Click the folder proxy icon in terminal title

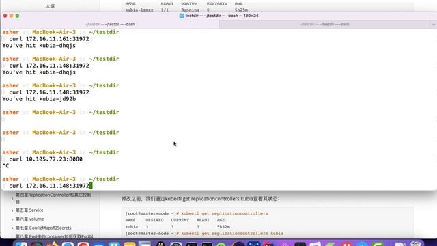click(x=182, y=16)
